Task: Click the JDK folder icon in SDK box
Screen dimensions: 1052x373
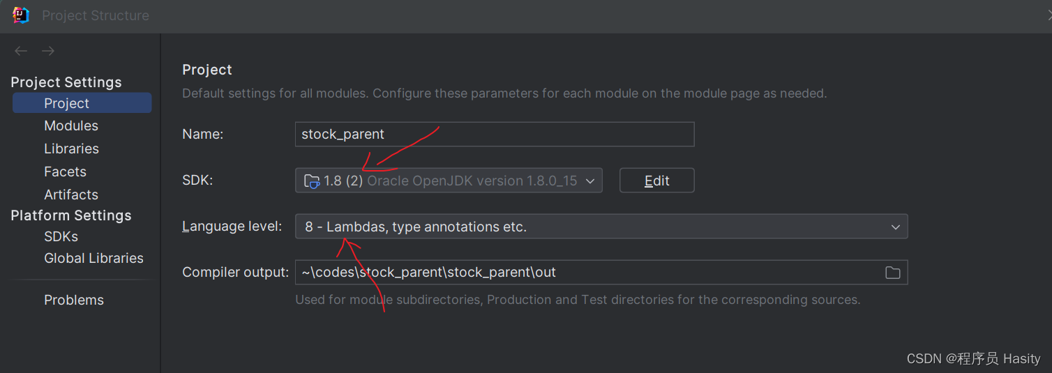Action: click(312, 181)
